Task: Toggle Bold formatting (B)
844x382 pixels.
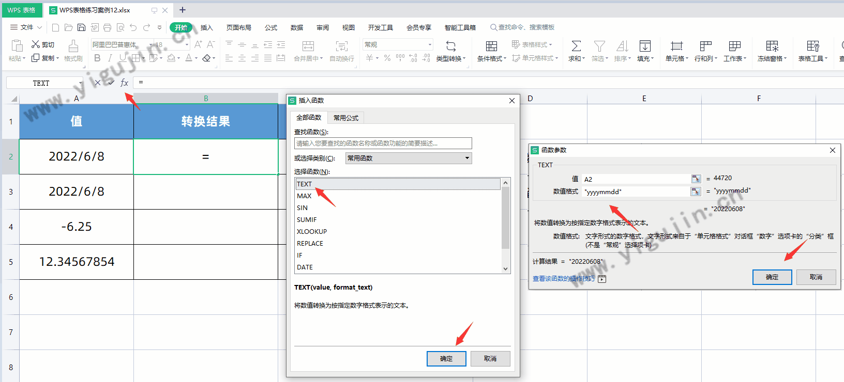Action: click(x=97, y=58)
